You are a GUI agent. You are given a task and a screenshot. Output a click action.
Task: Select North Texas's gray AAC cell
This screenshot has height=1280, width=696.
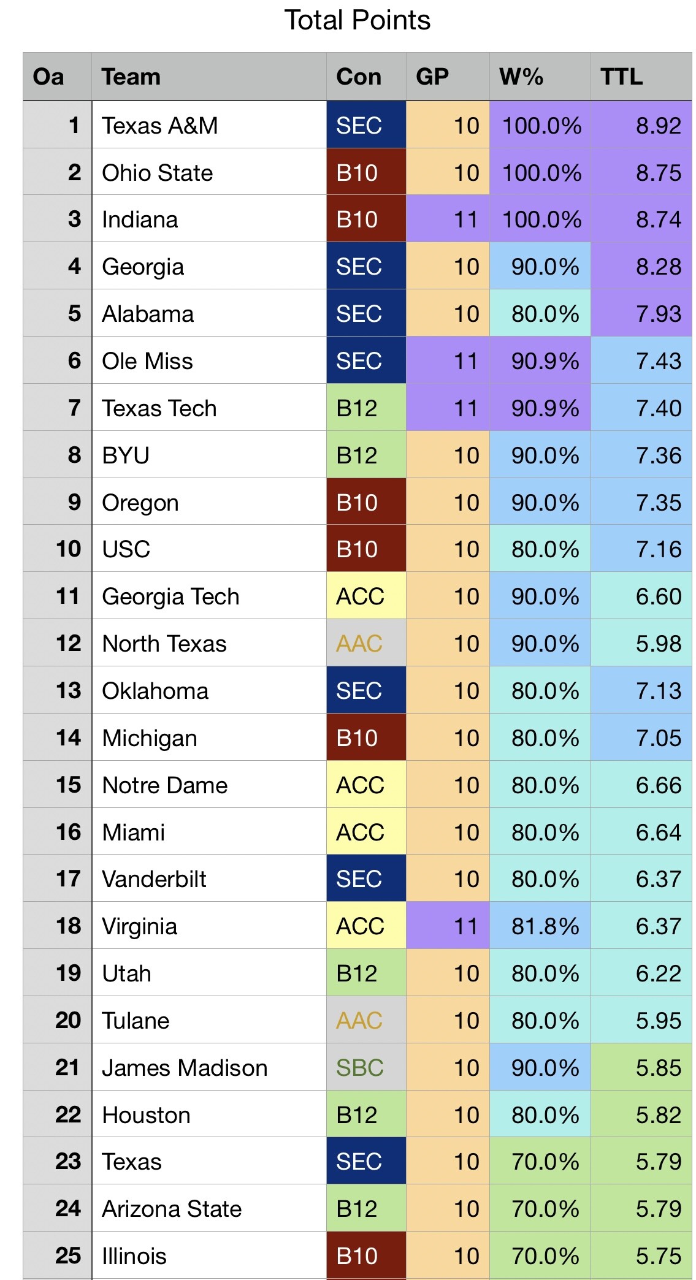tap(366, 643)
